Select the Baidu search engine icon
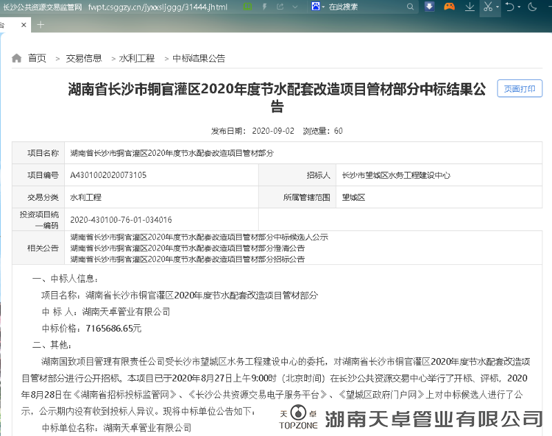 [x=317, y=7]
